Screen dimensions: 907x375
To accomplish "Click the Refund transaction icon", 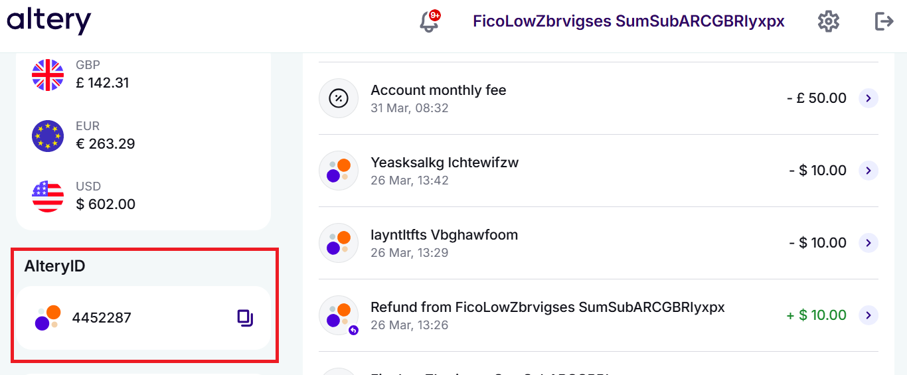I will tap(339, 315).
